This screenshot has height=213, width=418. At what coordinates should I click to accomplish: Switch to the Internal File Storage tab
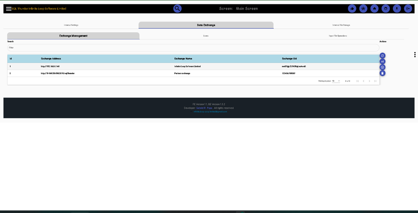[341, 25]
